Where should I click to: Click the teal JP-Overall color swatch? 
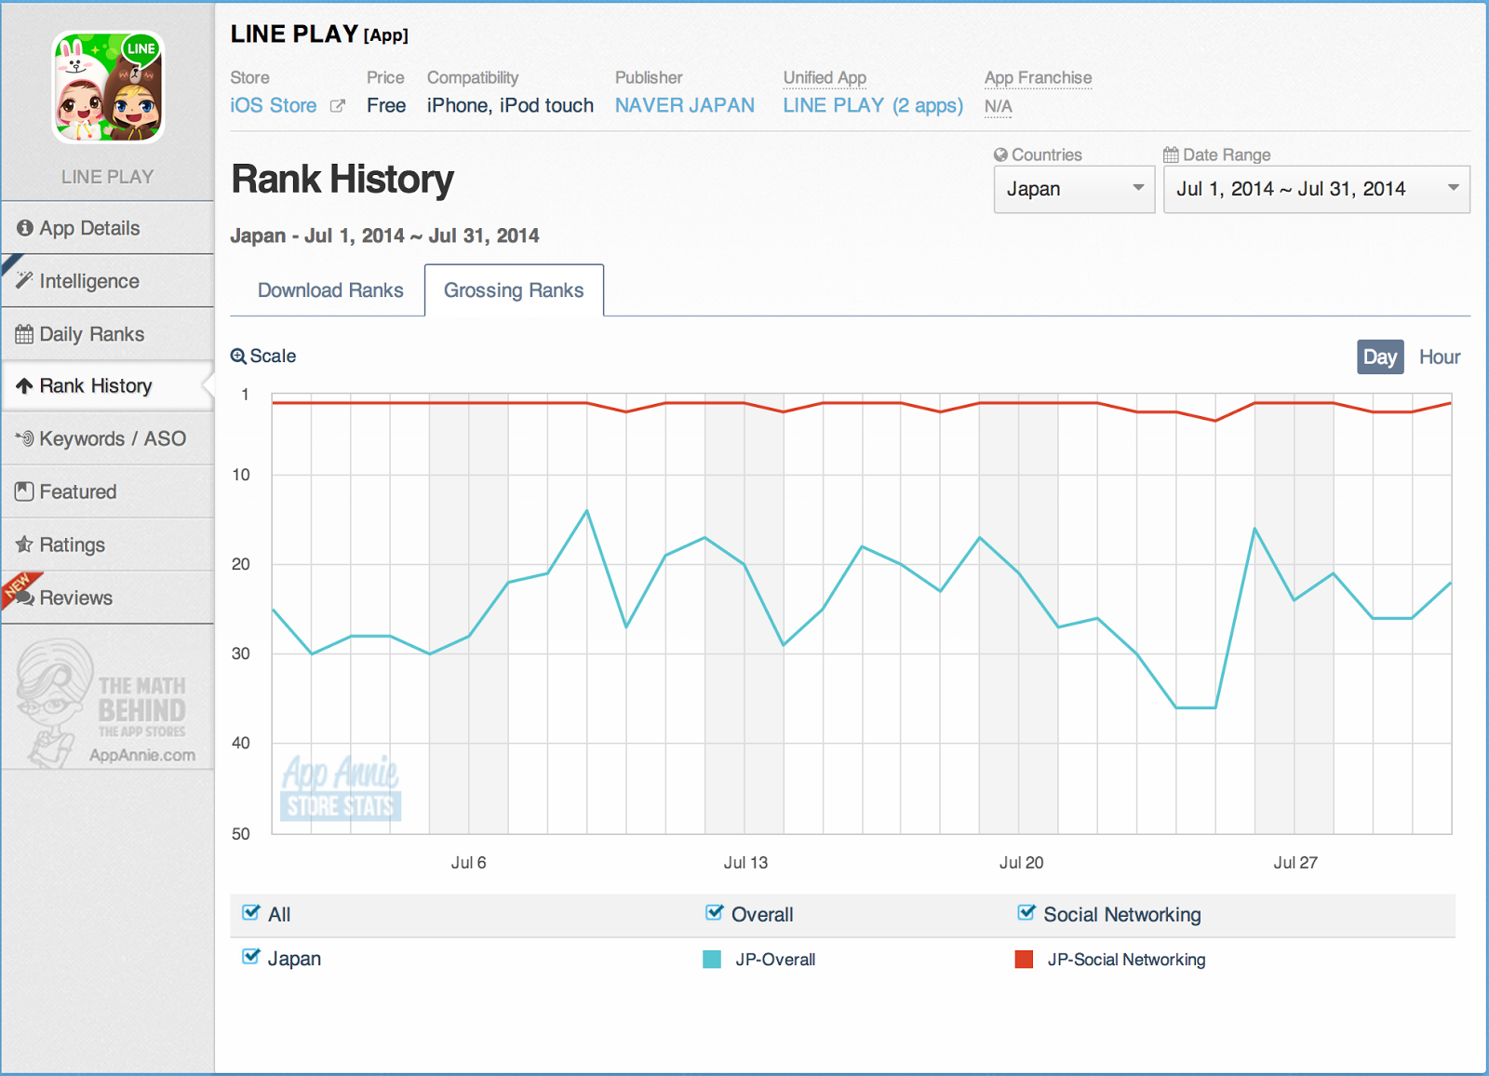pos(712,960)
